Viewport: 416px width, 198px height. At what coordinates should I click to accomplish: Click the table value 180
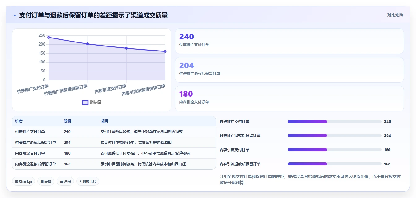67,153
